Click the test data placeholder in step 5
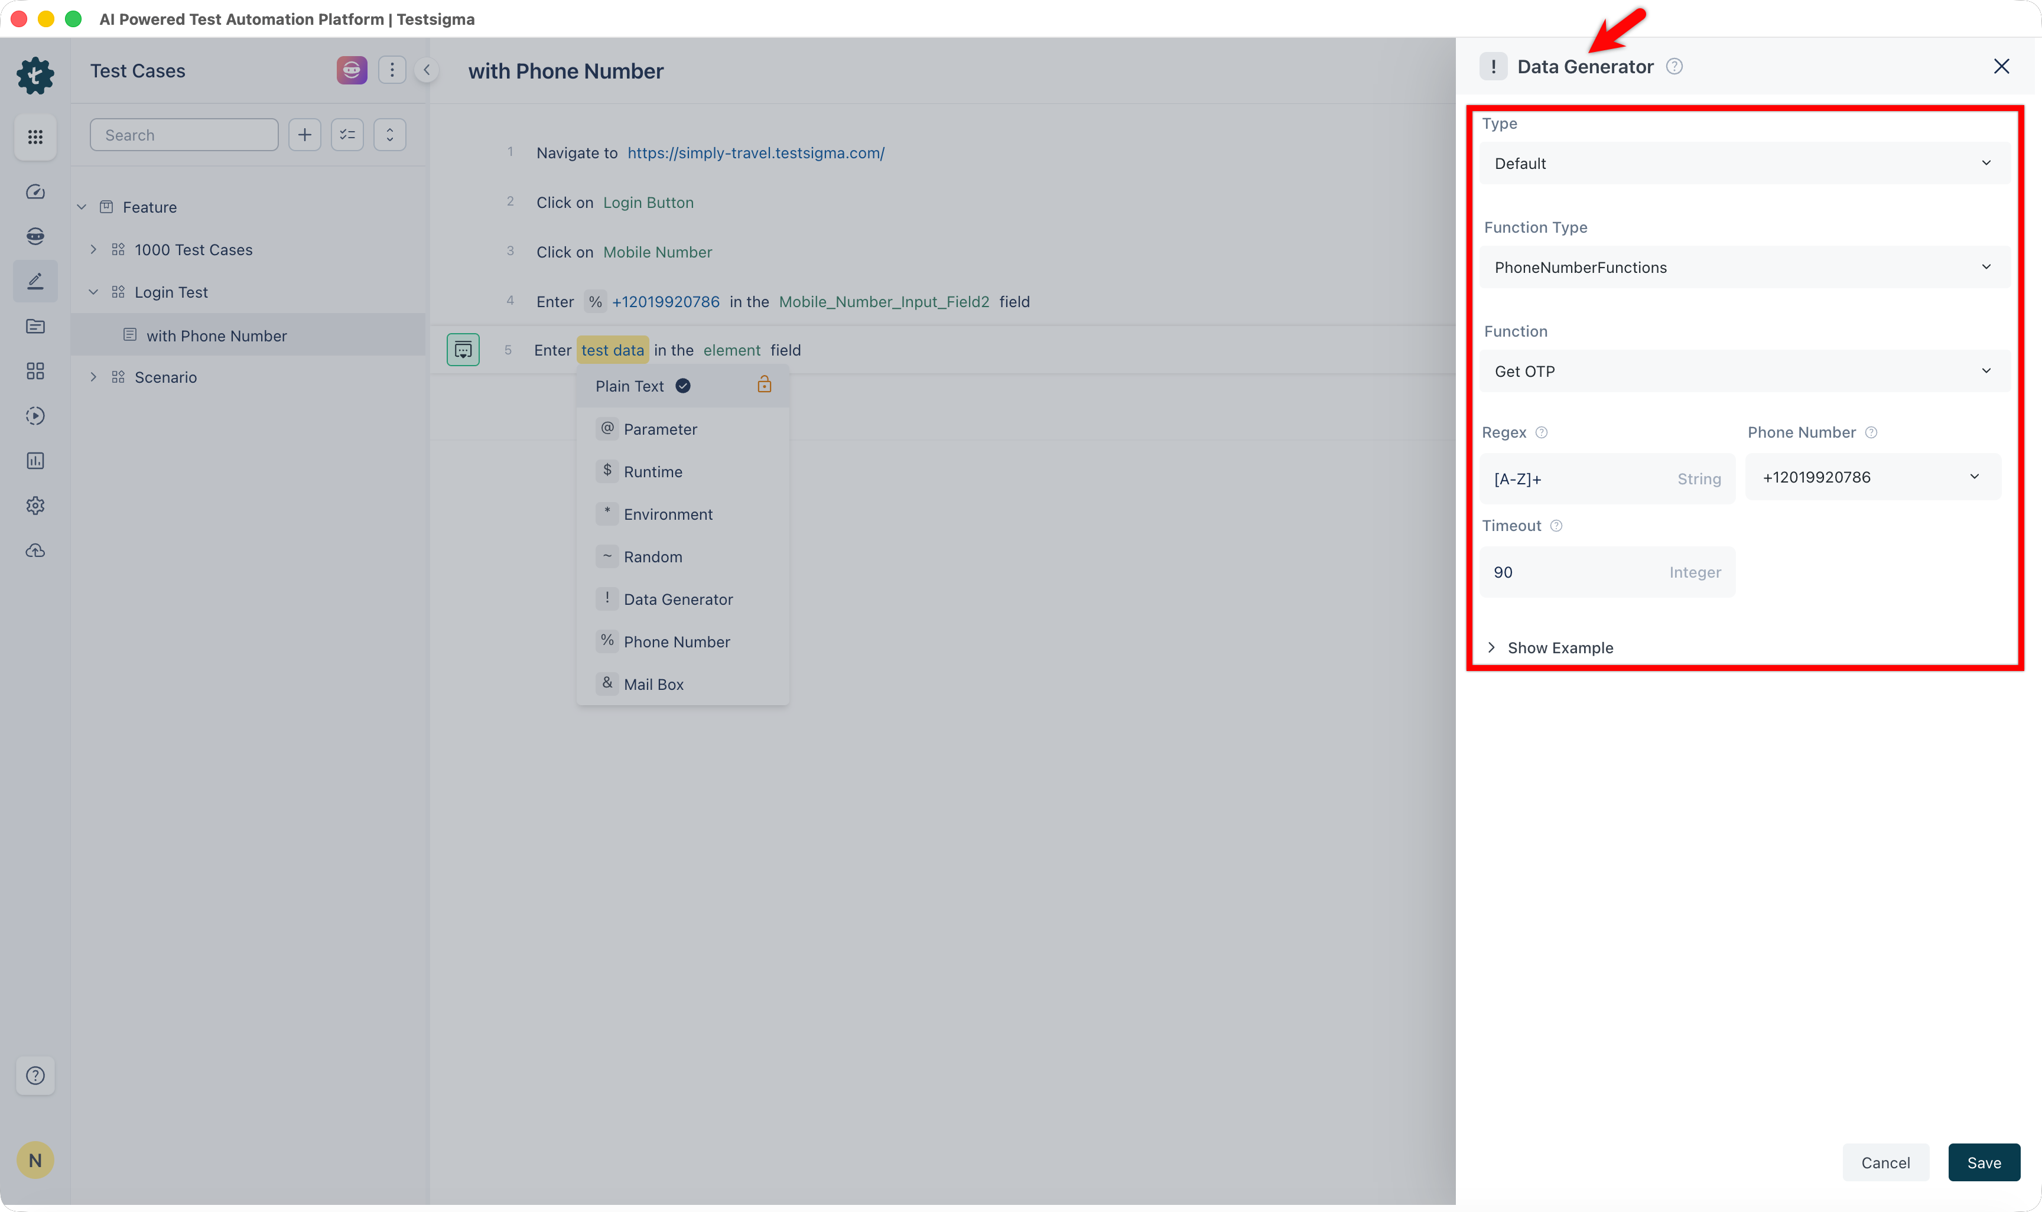The image size is (2042, 1212). pyautogui.click(x=613, y=350)
